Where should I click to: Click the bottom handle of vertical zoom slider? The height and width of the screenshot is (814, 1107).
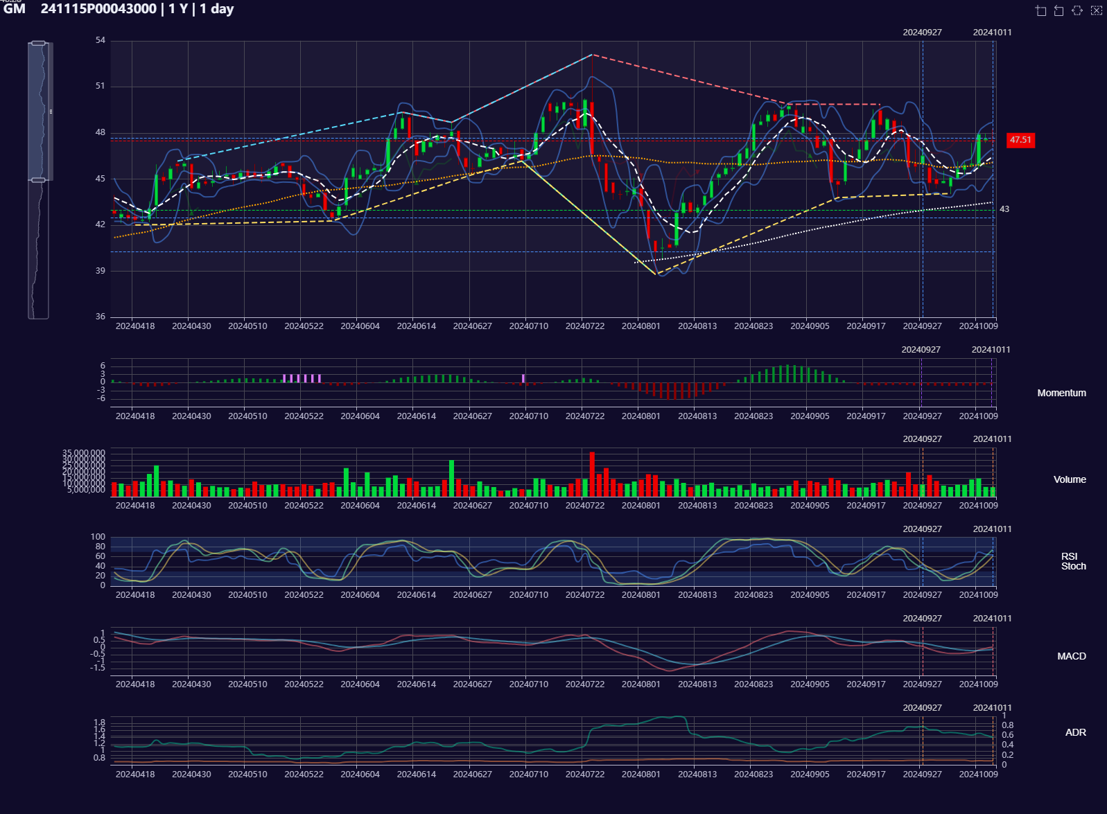[x=38, y=180]
